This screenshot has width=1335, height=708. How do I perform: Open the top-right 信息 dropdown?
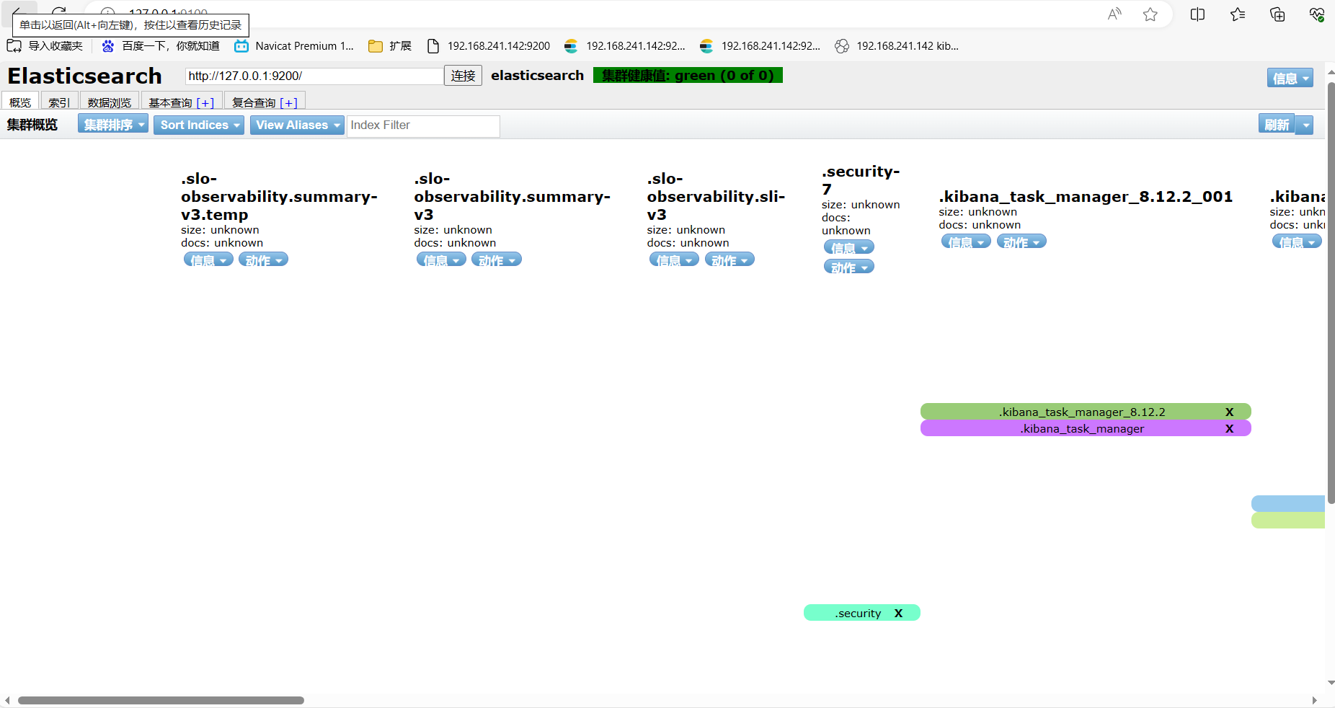pos(1290,78)
